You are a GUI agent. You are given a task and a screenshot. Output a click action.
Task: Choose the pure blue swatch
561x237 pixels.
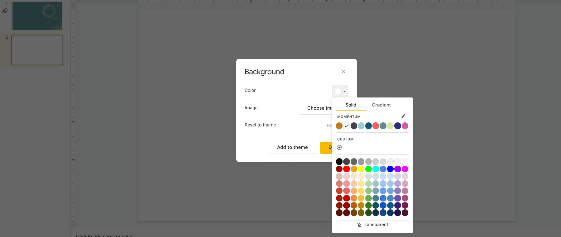pyautogui.click(x=390, y=169)
